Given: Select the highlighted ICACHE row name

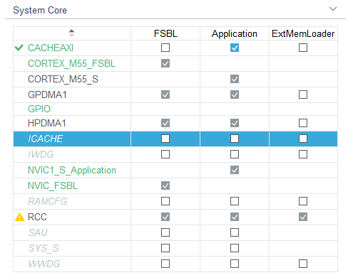Looking at the screenshot, I should click(45, 139).
